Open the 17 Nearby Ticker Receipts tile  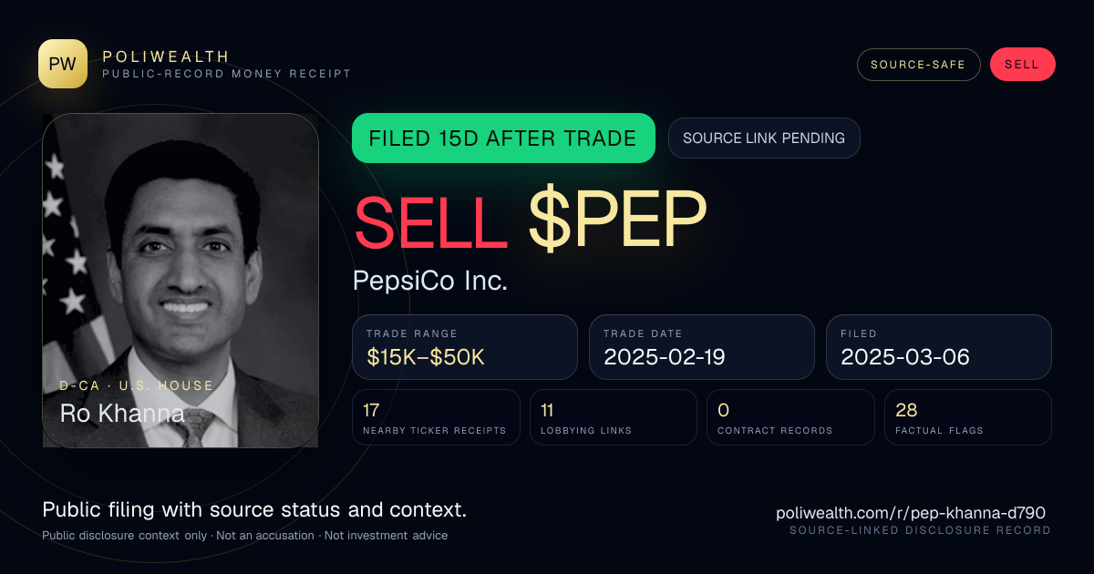click(436, 417)
